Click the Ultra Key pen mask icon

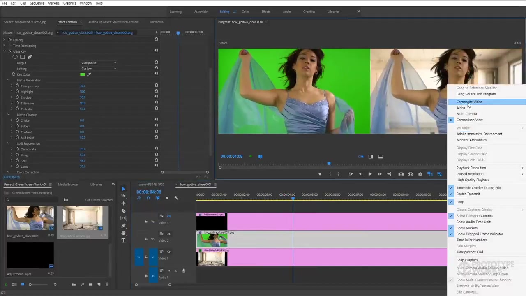tap(30, 57)
